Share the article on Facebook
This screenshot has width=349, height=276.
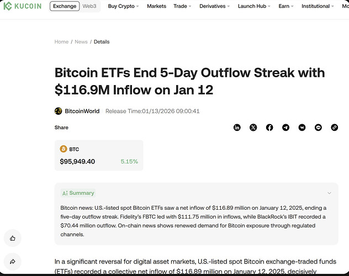click(x=269, y=128)
